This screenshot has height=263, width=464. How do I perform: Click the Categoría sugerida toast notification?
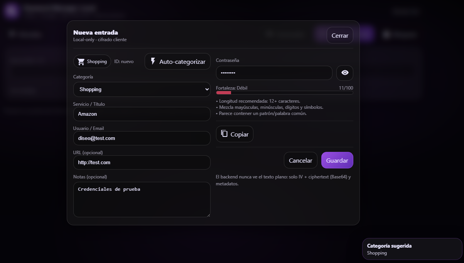tap(412, 249)
